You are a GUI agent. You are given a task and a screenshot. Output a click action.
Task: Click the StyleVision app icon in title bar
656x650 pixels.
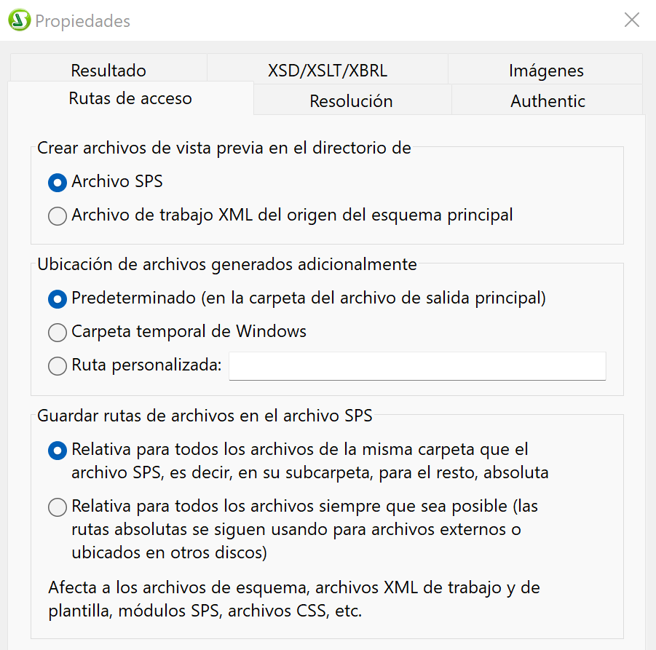pos(20,20)
